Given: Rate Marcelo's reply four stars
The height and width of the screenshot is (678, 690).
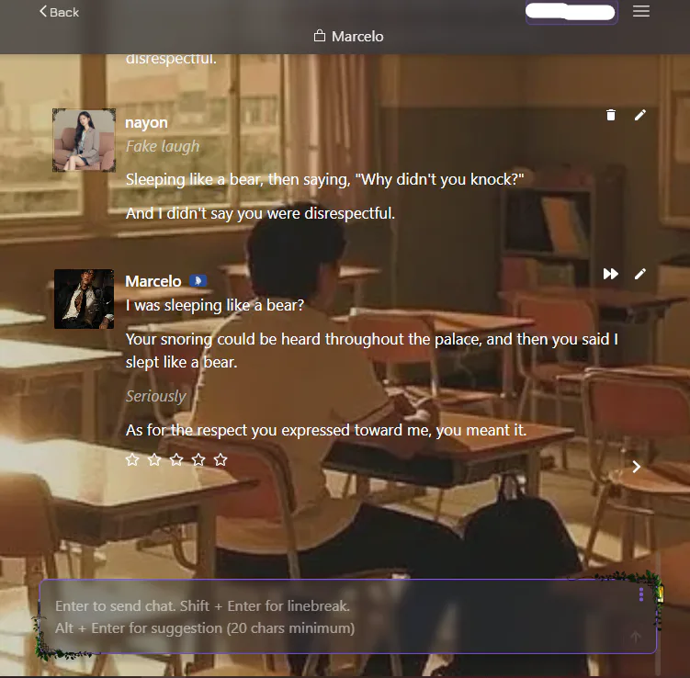Looking at the screenshot, I should [x=198, y=459].
